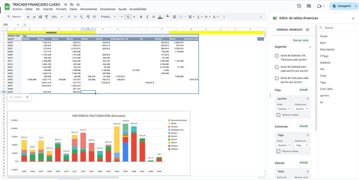Open the Insertar menu
The height and width of the screenshot is (180, 359).
point(48,9)
